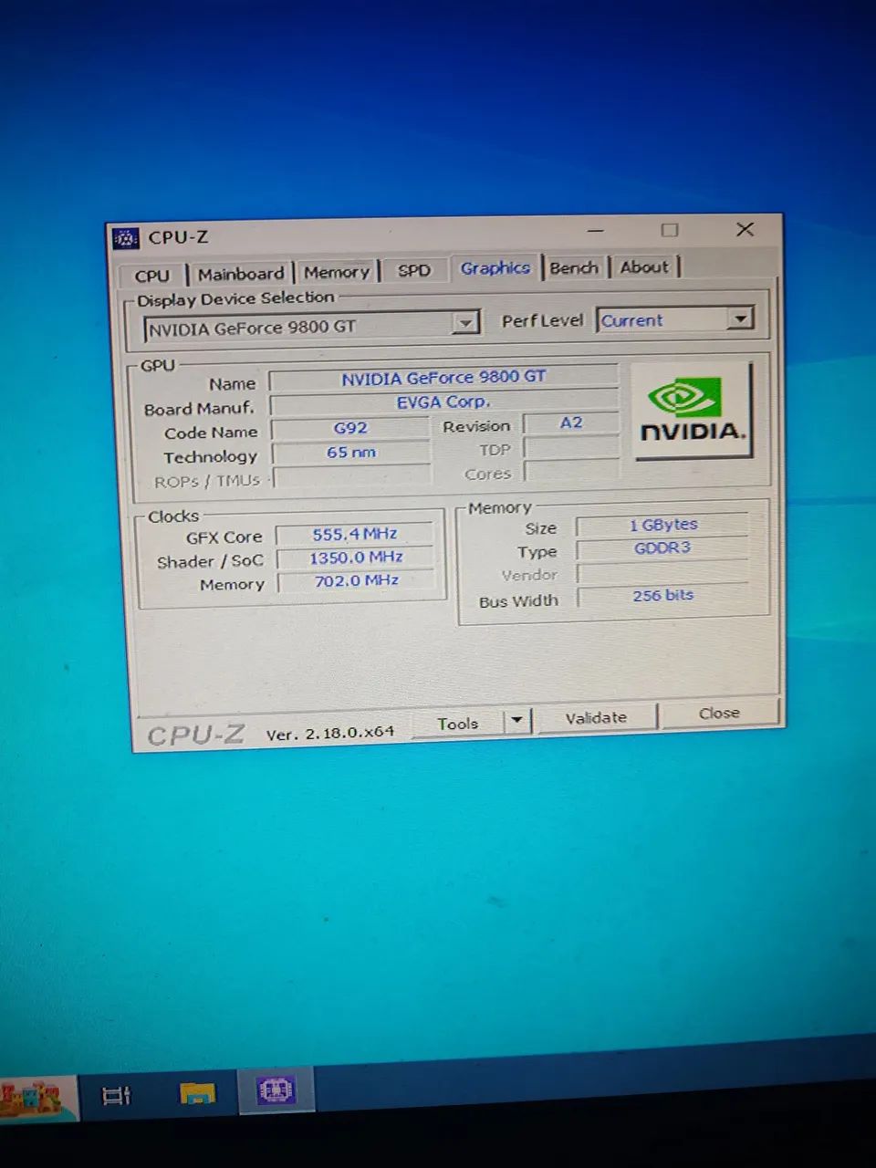This screenshot has height=1168, width=876.
Task: Open File Explorer from the taskbar
Action: 197,1093
